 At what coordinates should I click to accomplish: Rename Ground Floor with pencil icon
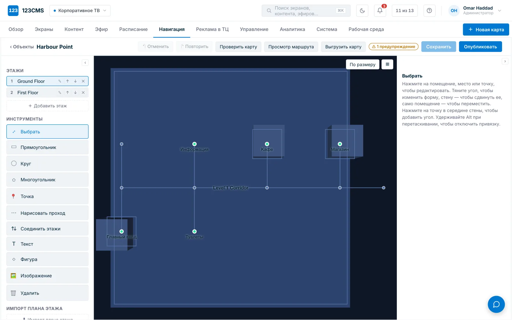[60, 81]
